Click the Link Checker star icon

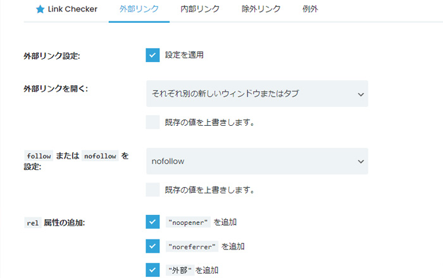(40, 9)
